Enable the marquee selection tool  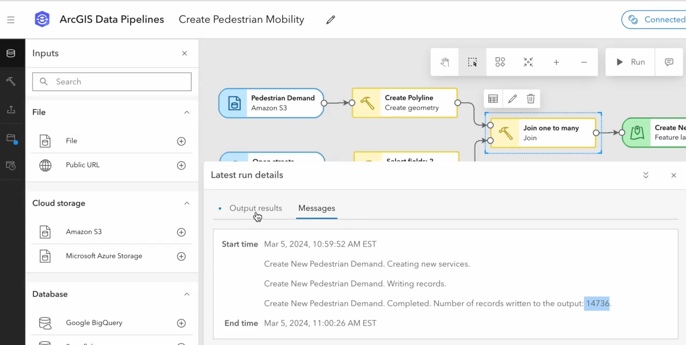pos(473,61)
